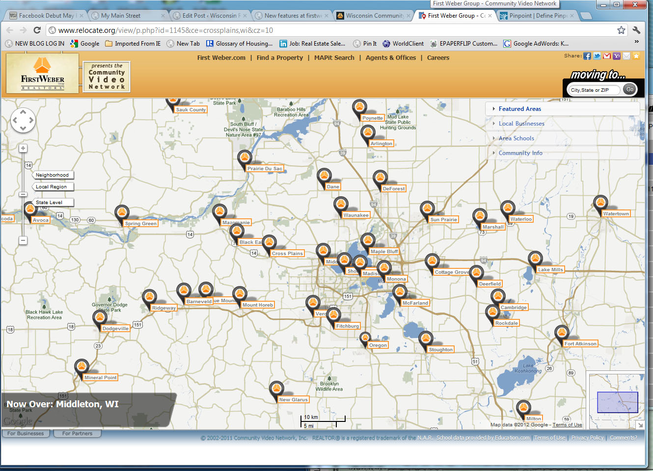Screen dimensions: 653x471
Task: Open the Mineral Point map marker
Action: click(82, 368)
